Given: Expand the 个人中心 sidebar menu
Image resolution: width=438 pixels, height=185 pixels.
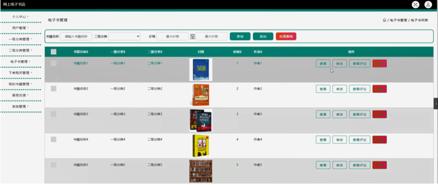Looking at the screenshot, I should point(21,17).
